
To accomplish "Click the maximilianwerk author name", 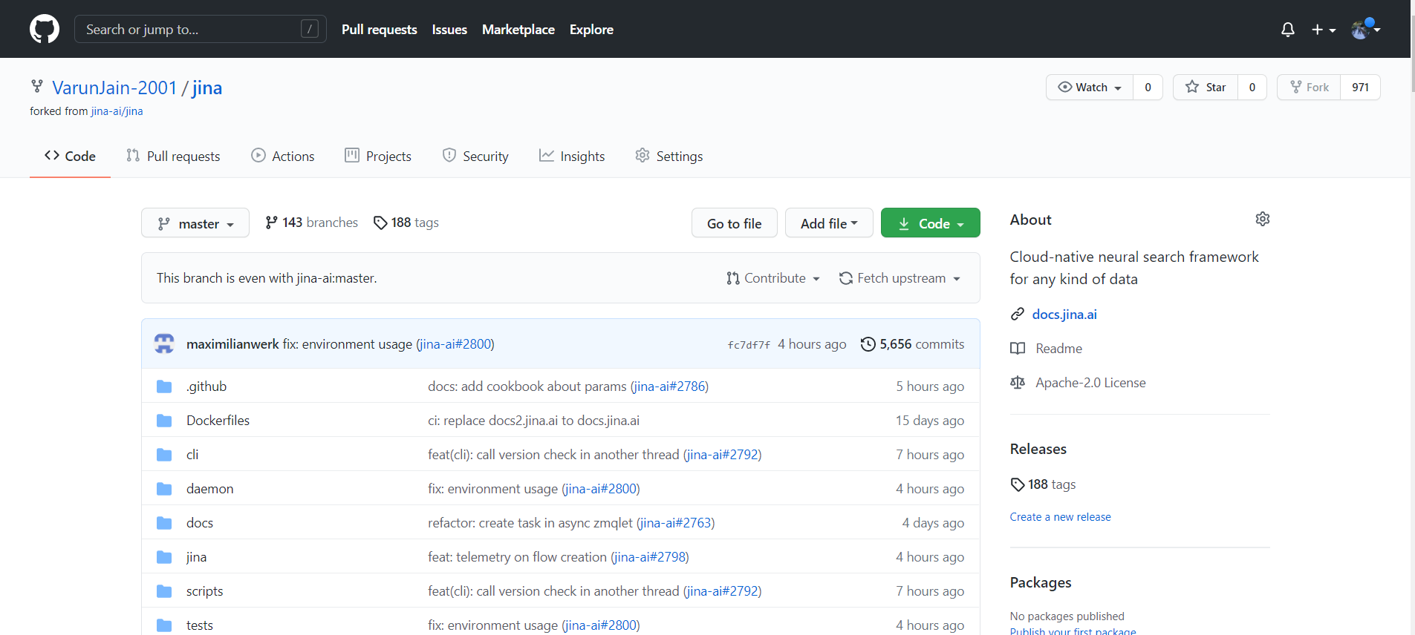I will pyautogui.click(x=232, y=344).
